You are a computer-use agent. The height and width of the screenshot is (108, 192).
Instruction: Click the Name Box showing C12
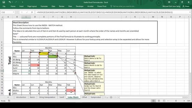click(7, 12)
